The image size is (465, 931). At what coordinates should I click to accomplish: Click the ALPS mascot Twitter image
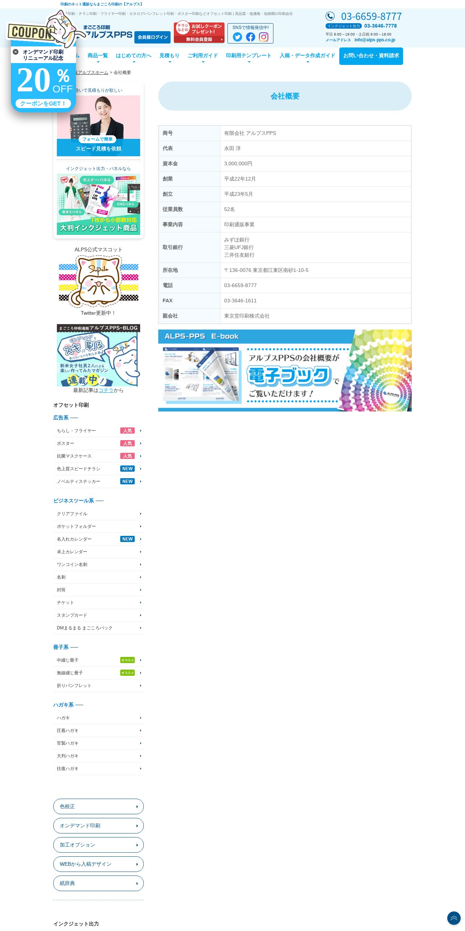coord(99,281)
